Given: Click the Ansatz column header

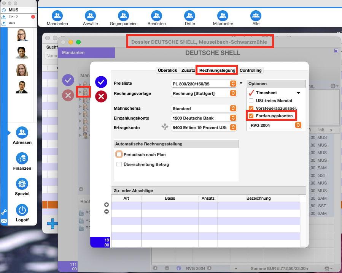Looking at the screenshot, I should click(208, 198).
